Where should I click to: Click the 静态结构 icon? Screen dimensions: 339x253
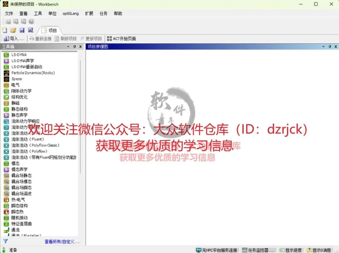click(x=6, y=109)
